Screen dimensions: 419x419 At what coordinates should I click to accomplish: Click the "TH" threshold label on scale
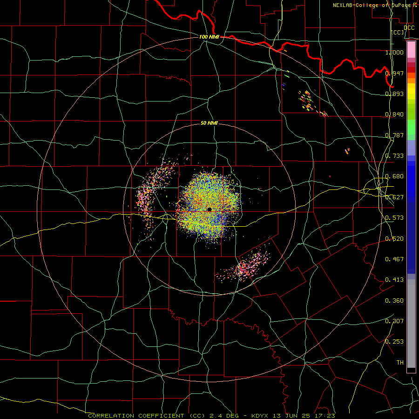coord(400,363)
